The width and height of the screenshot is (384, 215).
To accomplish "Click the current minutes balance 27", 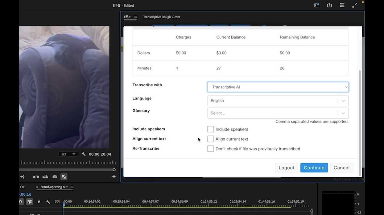I will click(x=218, y=68).
